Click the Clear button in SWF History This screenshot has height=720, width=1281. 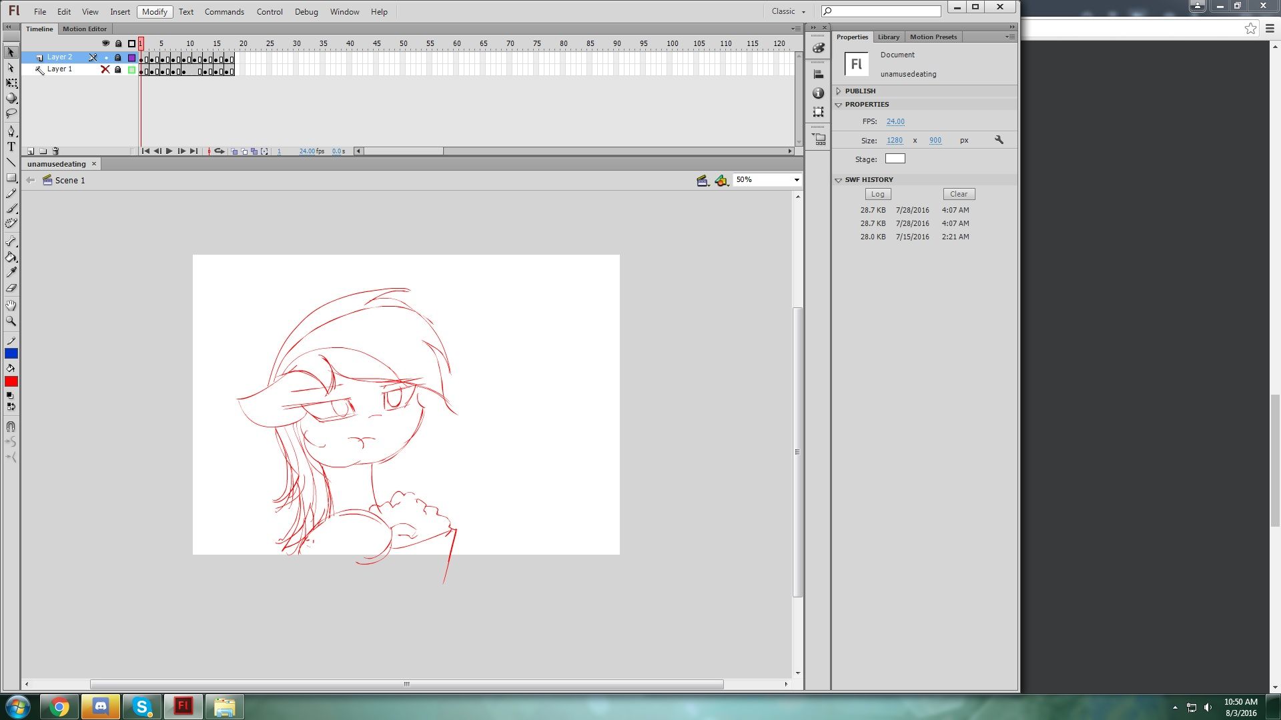(959, 194)
